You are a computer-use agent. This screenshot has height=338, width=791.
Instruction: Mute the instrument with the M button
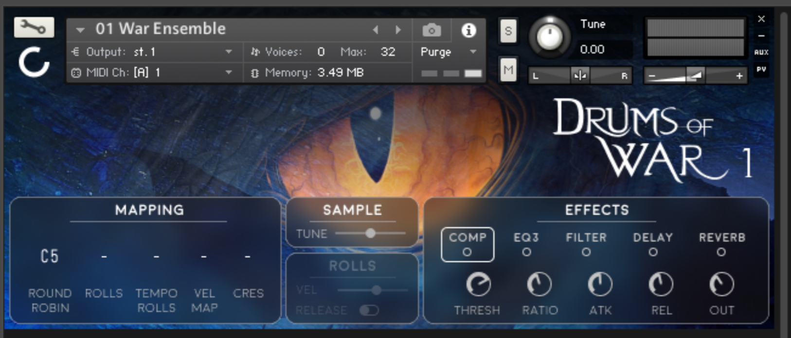click(x=508, y=71)
